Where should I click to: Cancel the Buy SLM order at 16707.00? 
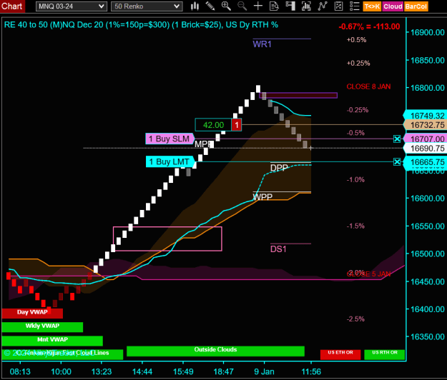point(397,139)
